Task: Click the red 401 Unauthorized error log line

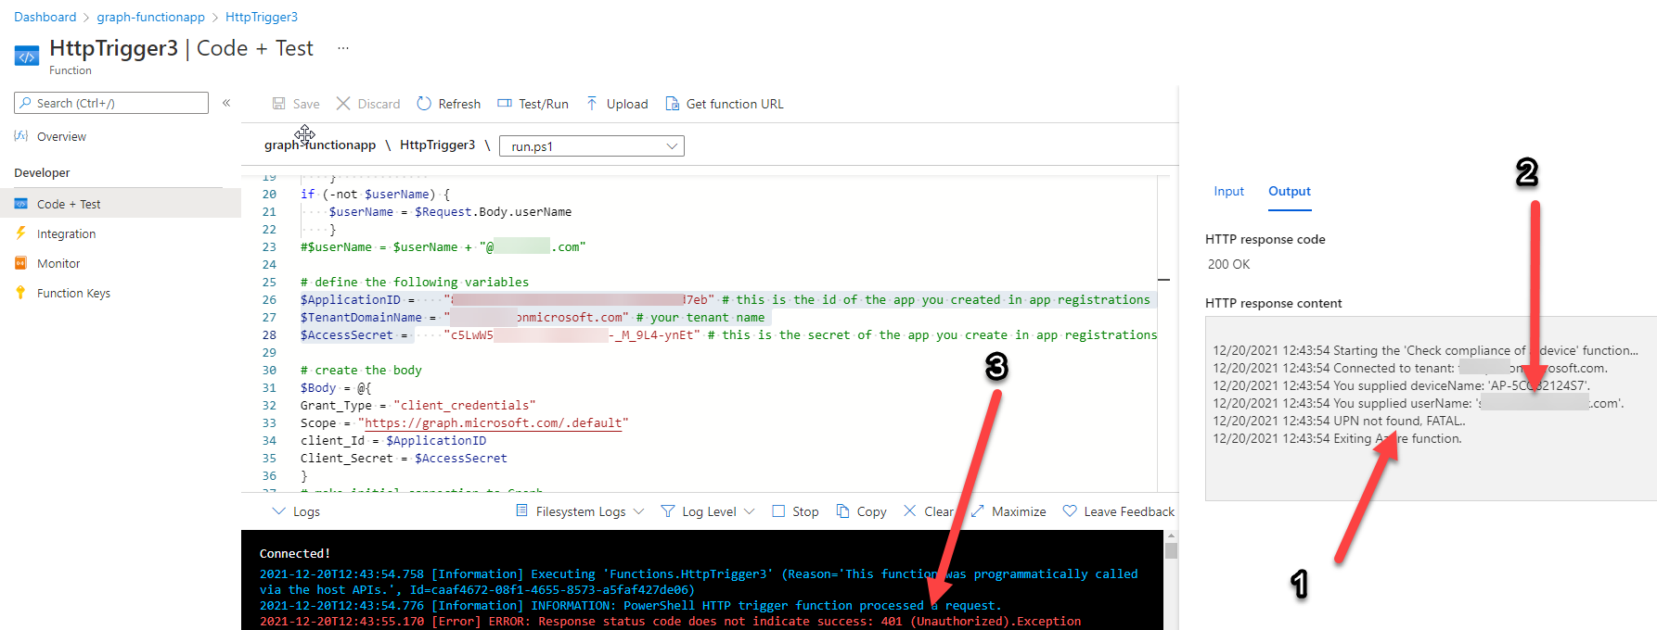Action: [670, 622]
